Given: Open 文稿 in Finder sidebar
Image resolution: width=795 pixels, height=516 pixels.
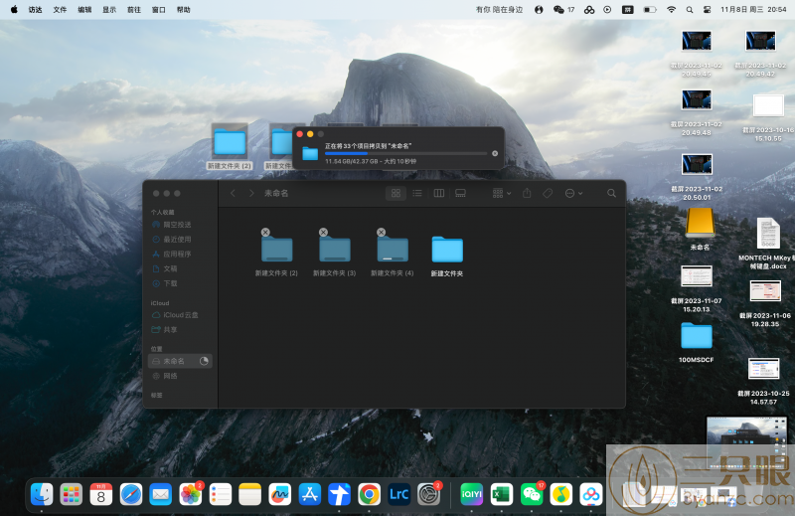Looking at the screenshot, I should 165,268.
